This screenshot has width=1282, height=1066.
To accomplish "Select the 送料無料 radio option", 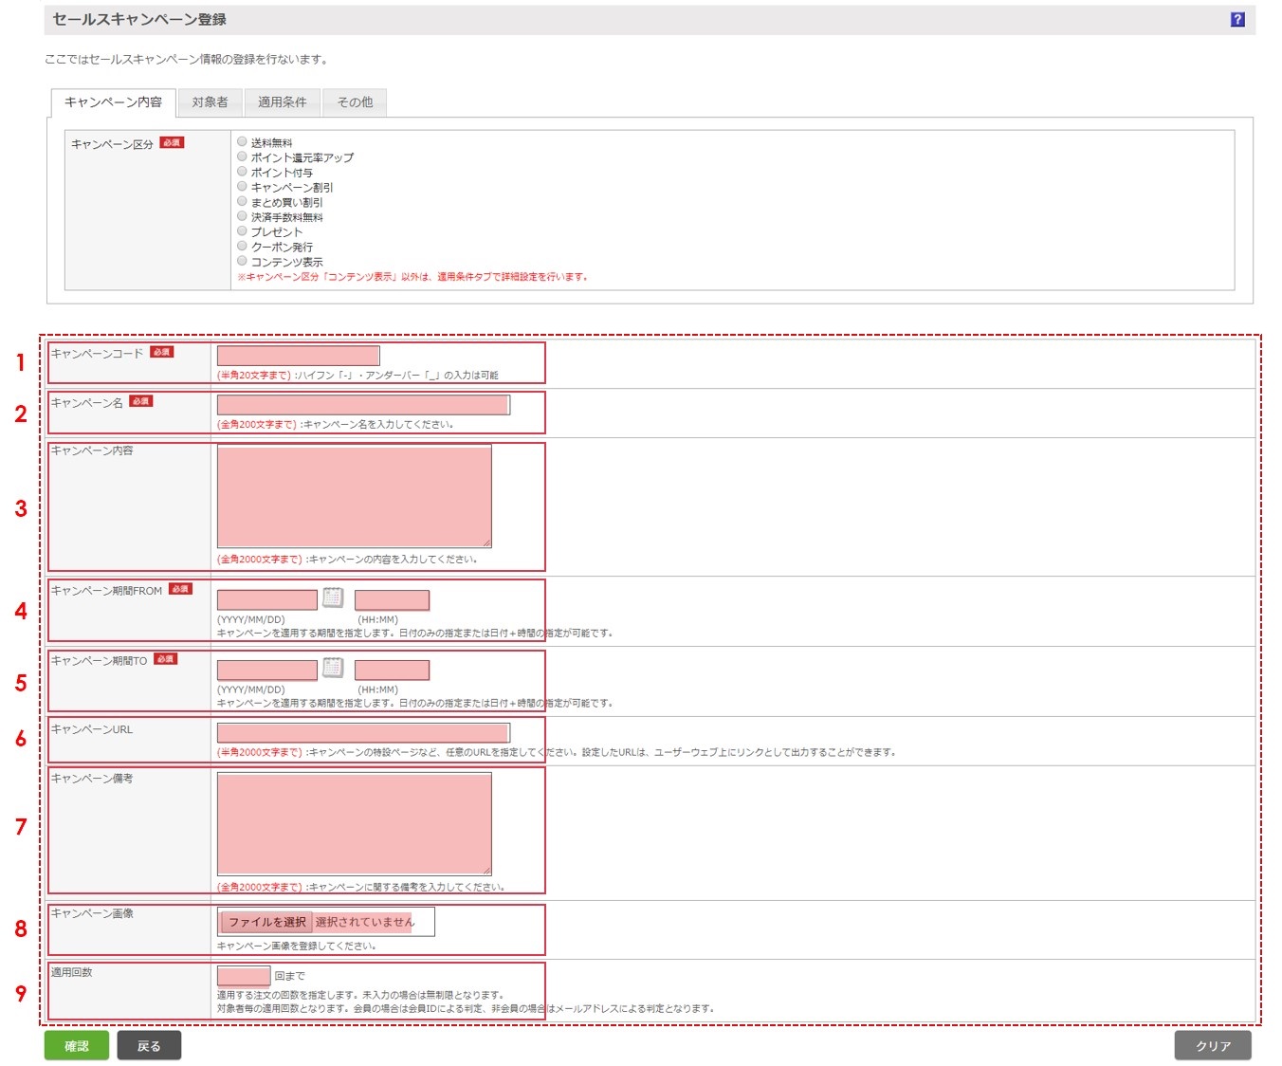I will [x=242, y=142].
